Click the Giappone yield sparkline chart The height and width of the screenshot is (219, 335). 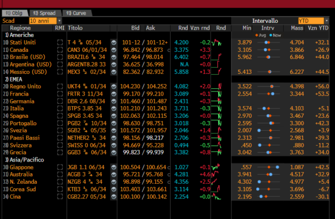[x=216, y=167]
